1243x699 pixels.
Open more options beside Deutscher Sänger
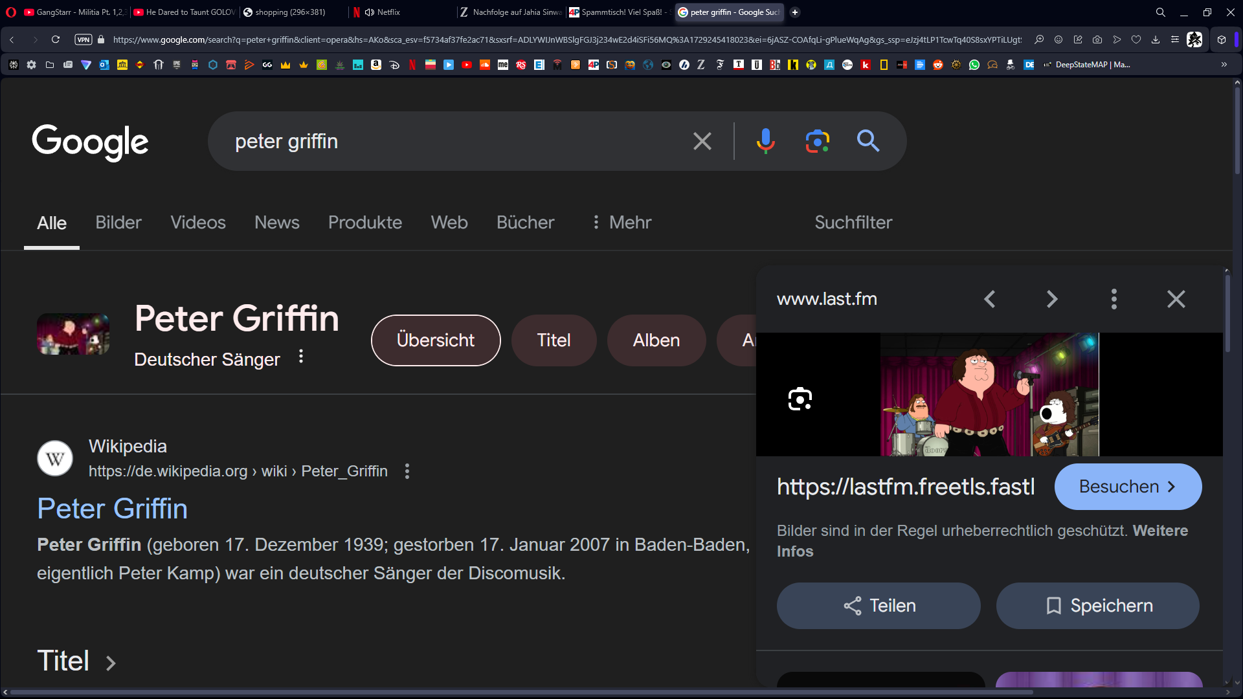click(301, 357)
